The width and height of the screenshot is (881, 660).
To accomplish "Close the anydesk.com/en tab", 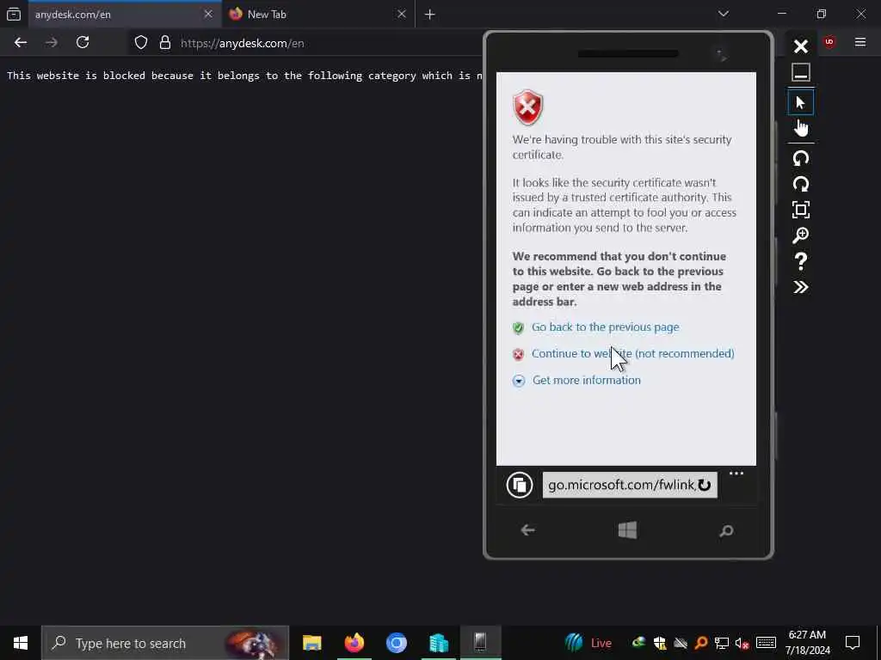I will 208,14.
